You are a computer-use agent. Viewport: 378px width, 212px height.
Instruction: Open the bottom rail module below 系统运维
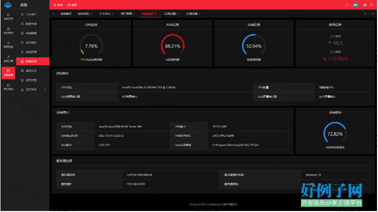pyautogui.click(x=8, y=87)
